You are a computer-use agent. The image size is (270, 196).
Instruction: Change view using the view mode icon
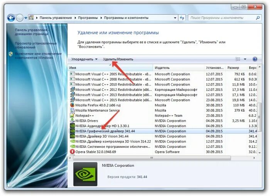click(238, 59)
